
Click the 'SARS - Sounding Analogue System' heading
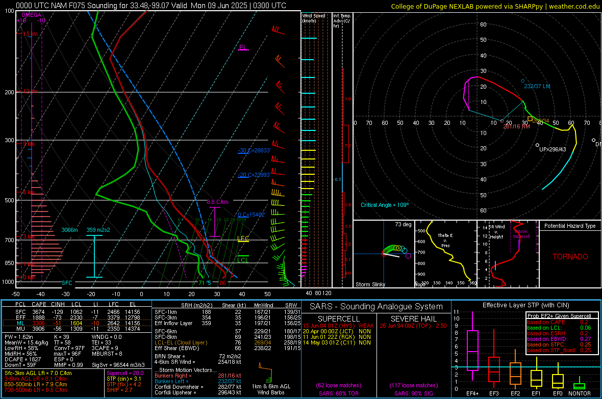[376, 307]
